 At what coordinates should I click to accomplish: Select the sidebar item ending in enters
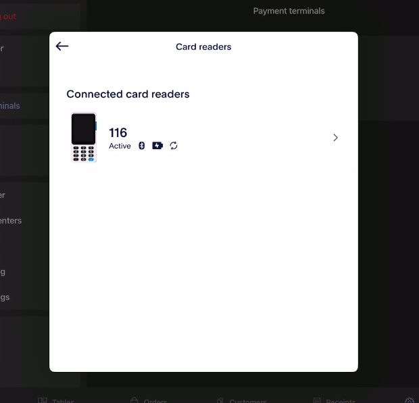click(11, 221)
